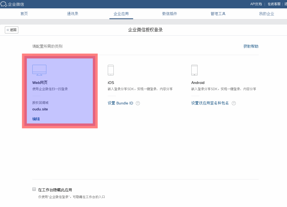Go to 首页 tab

tap(24, 13)
